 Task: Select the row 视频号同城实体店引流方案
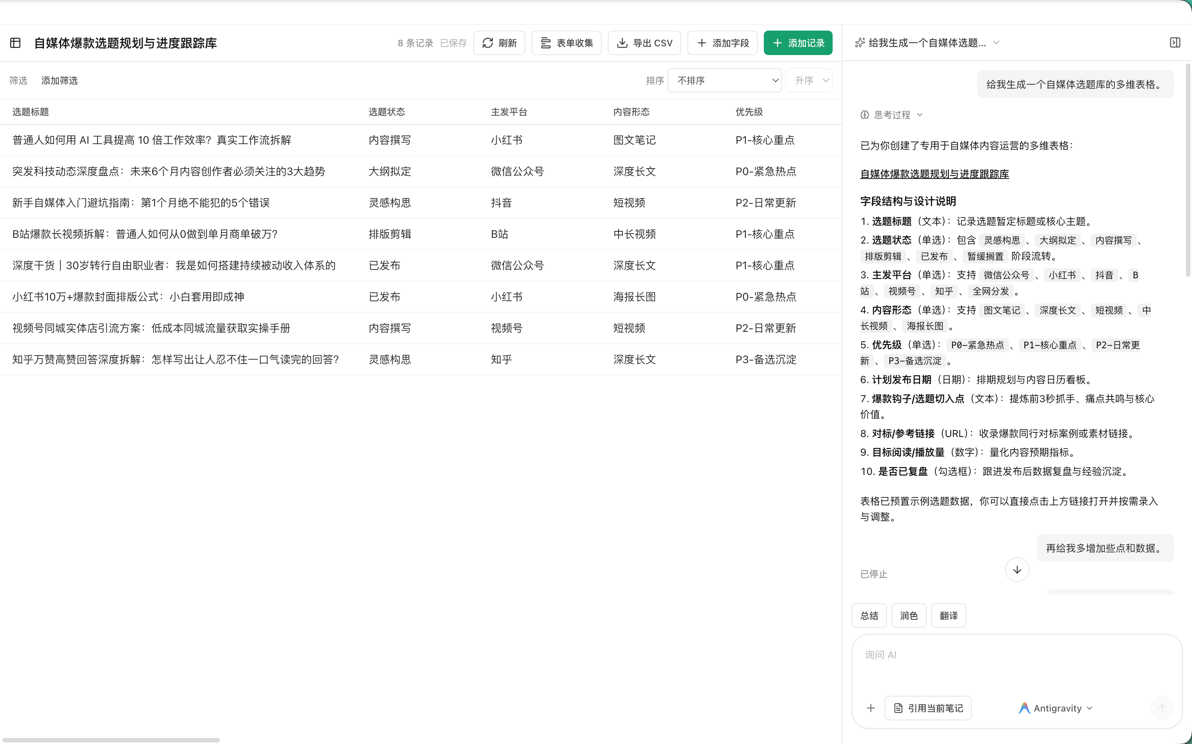(421, 328)
